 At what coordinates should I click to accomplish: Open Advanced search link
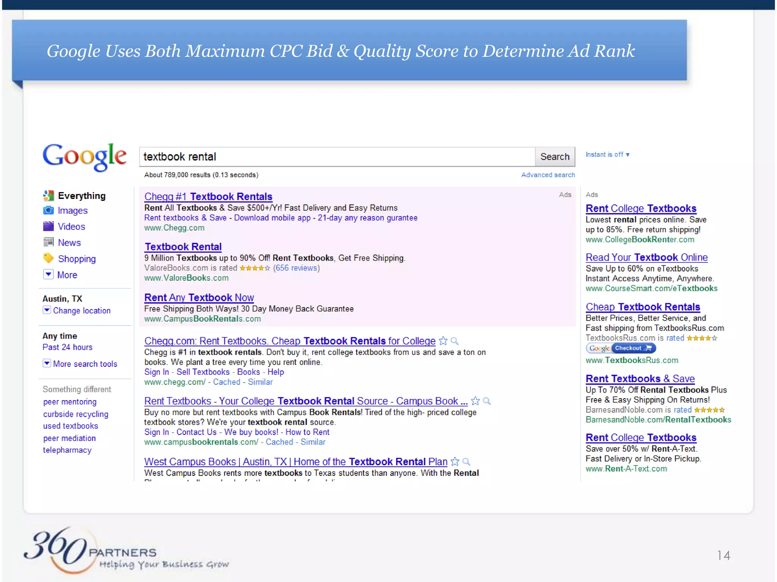click(x=548, y=175)
